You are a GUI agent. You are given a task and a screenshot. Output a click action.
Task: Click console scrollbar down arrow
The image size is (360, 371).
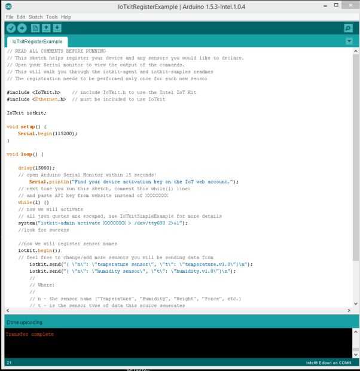pos(355,354)
